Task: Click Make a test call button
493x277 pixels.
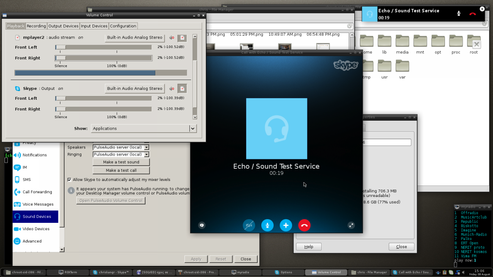Action: 121,170
